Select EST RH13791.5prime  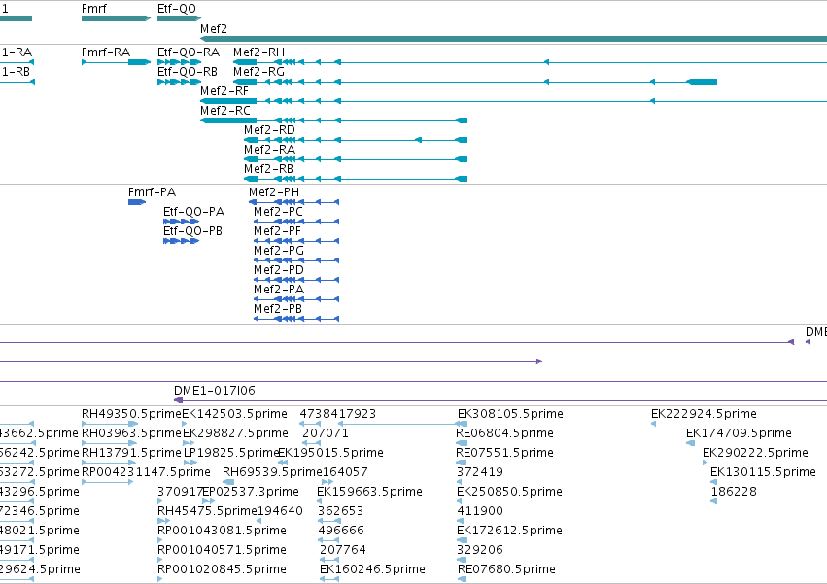[131, 453]
